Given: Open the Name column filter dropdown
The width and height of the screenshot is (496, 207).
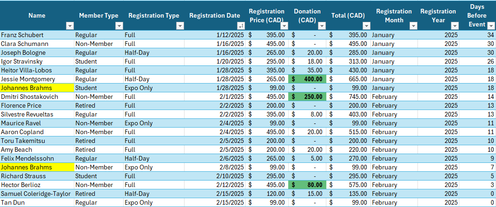Looking at the screenshot, I should click(70, 26).
